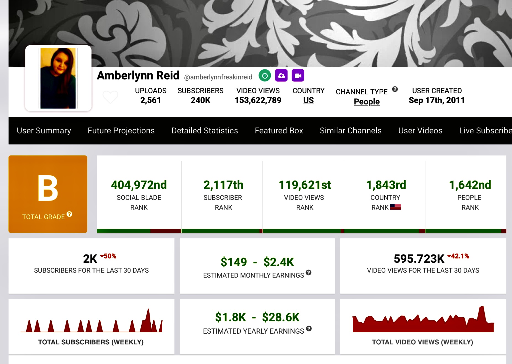
Task: Click the 2K subscribers last 30 days
Action: pos(90,259)
